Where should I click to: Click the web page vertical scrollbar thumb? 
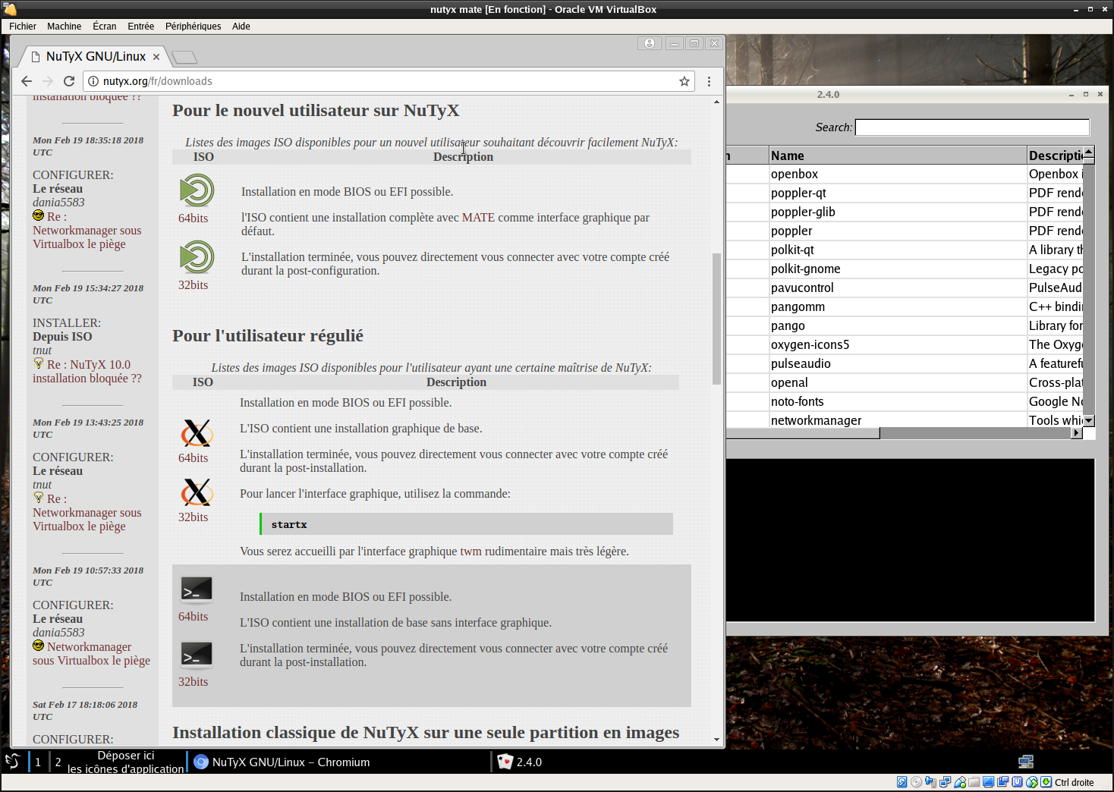[x=716, y=319]
